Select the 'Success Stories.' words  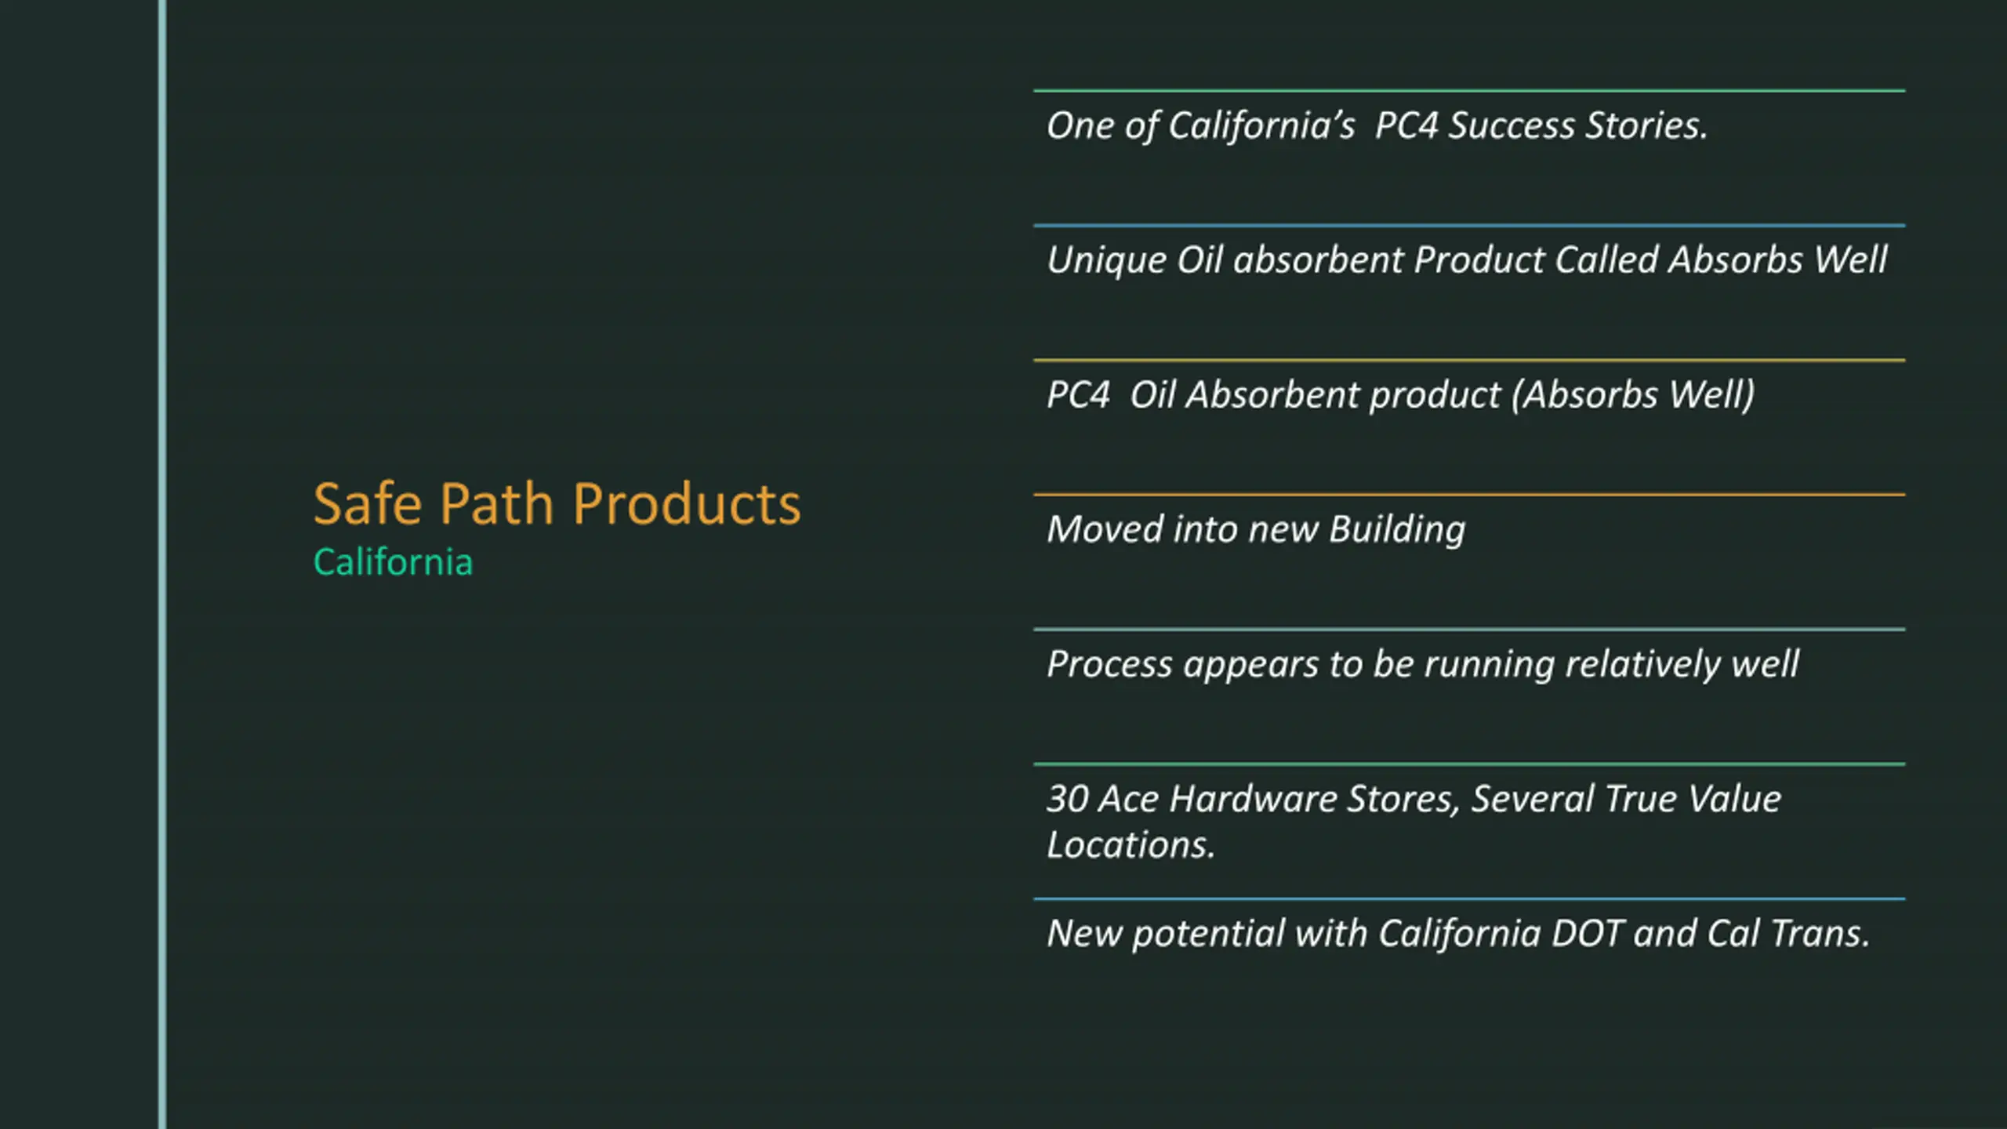click(1577, 125)
